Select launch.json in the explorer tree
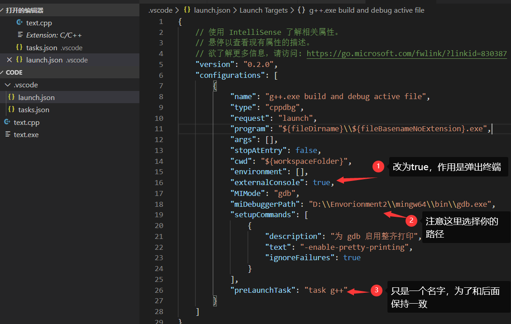The width and height of the screenshot is (511, 324). pyautogui.click(x=36, y=97)
